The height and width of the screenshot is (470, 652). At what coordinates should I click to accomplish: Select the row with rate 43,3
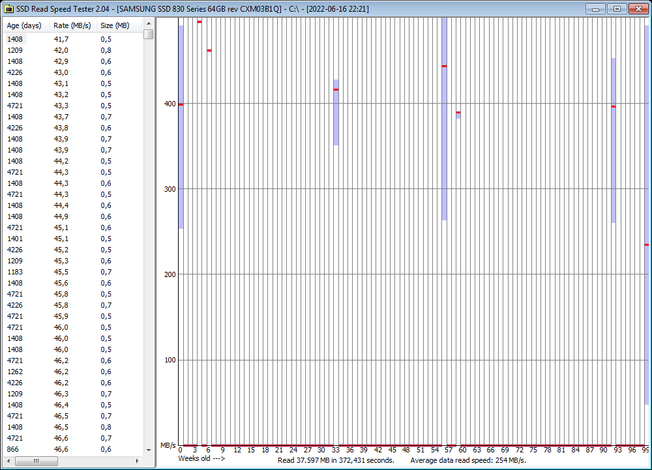pos(73,106)
